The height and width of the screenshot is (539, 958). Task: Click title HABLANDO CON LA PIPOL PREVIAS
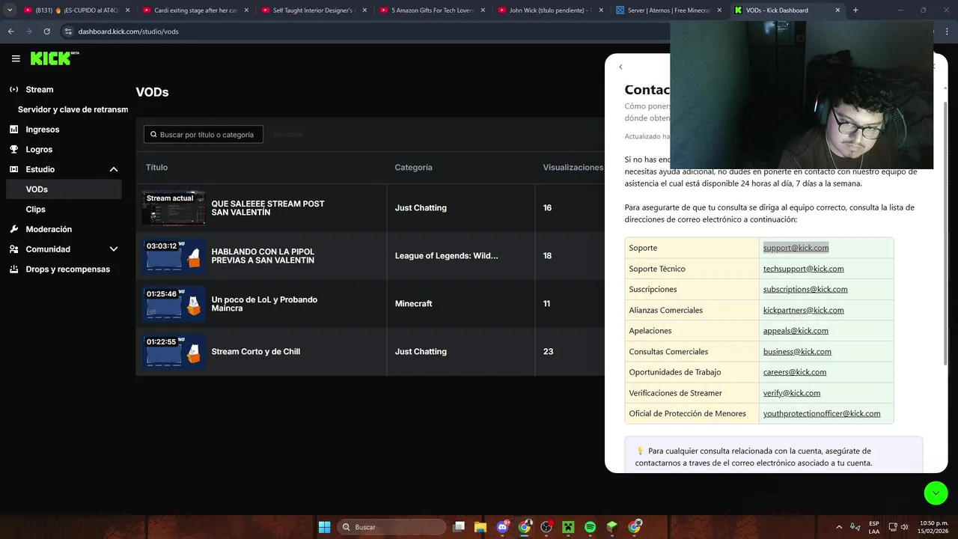[263, 256]
